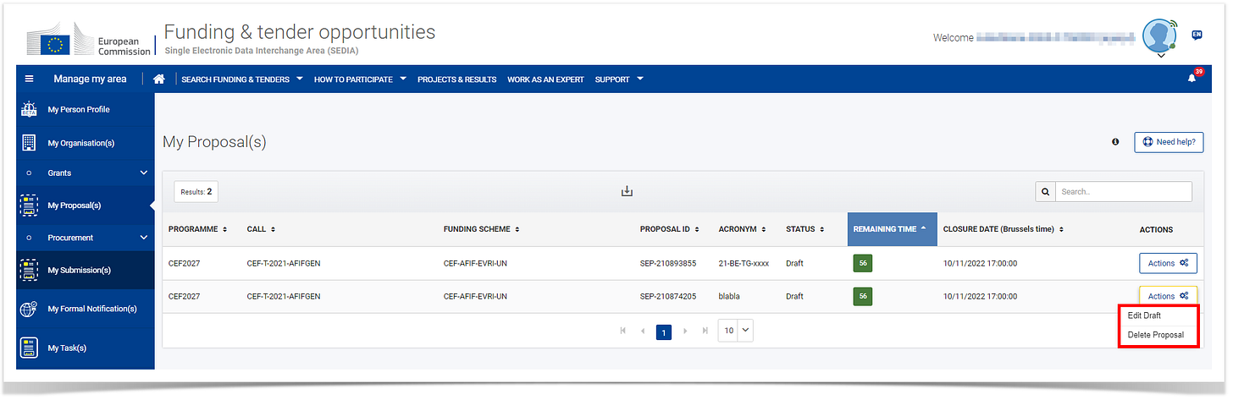Click the My Formal Notification(s) globe icon

click(x=29, y=309)
